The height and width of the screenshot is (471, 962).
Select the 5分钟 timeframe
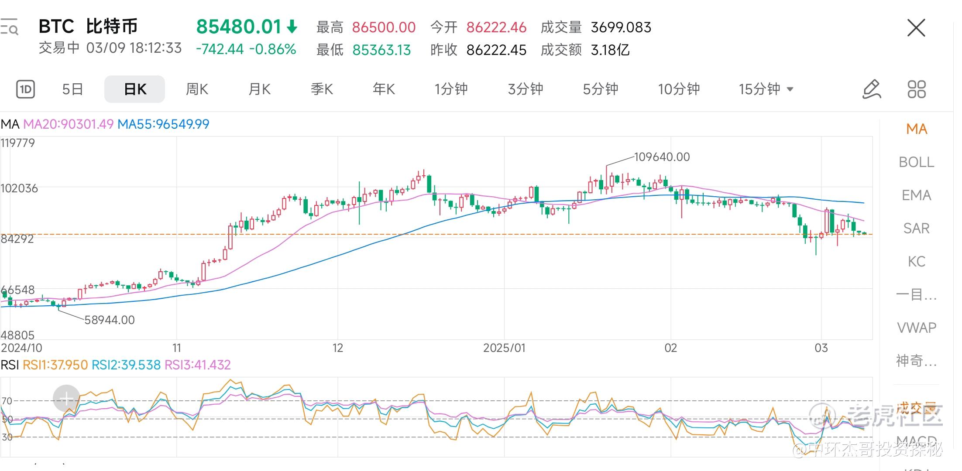601,89
